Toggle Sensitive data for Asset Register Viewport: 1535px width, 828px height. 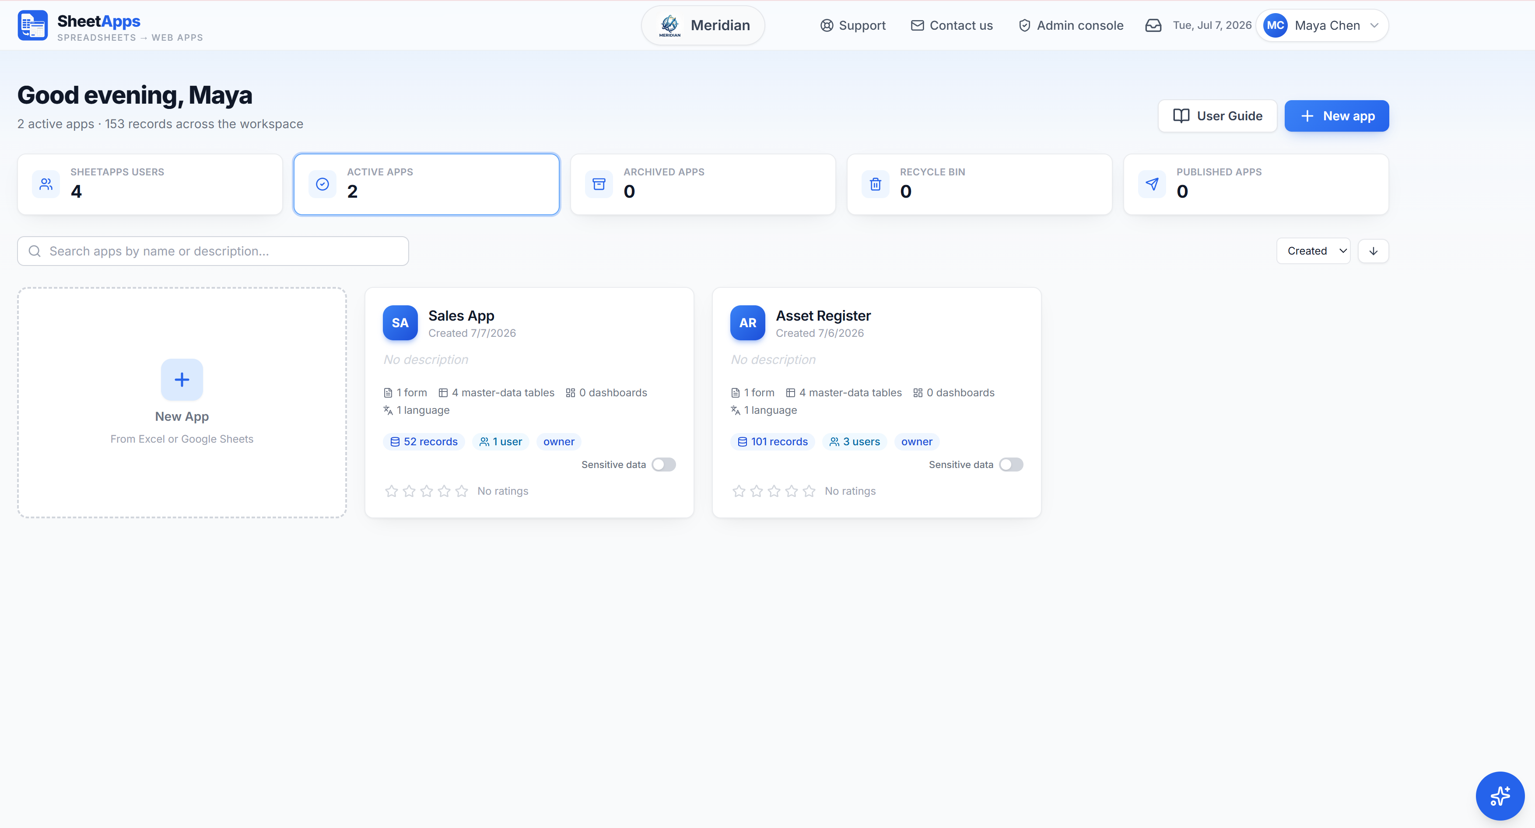point(1011,465)
